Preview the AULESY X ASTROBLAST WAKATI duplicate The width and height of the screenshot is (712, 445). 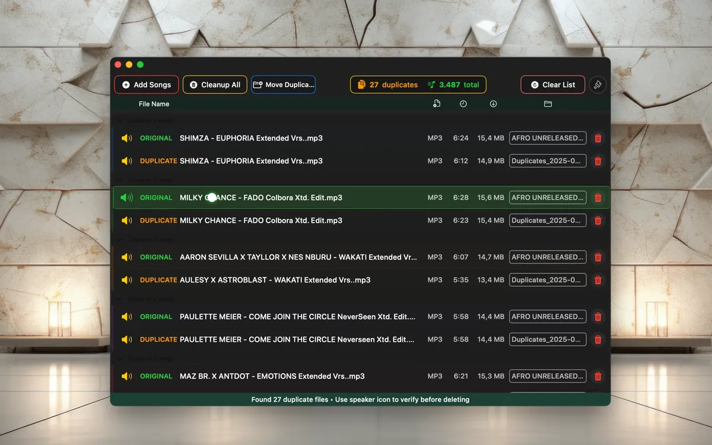point(126,280)
